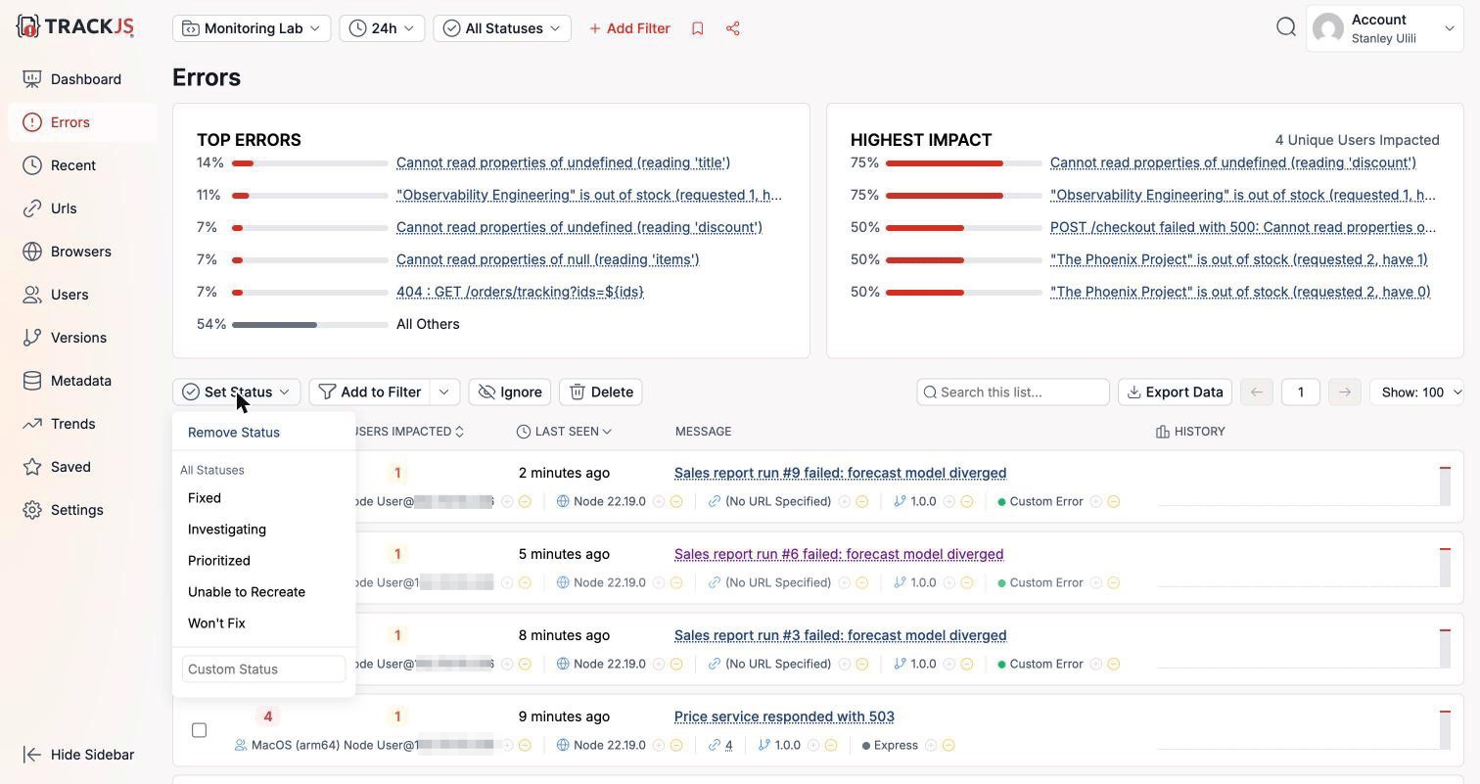Image resolution: width=1480 pixels, height=784 pixels.
Task: Click the bookmark icon to save this view
Action: [x=698, y=28]
